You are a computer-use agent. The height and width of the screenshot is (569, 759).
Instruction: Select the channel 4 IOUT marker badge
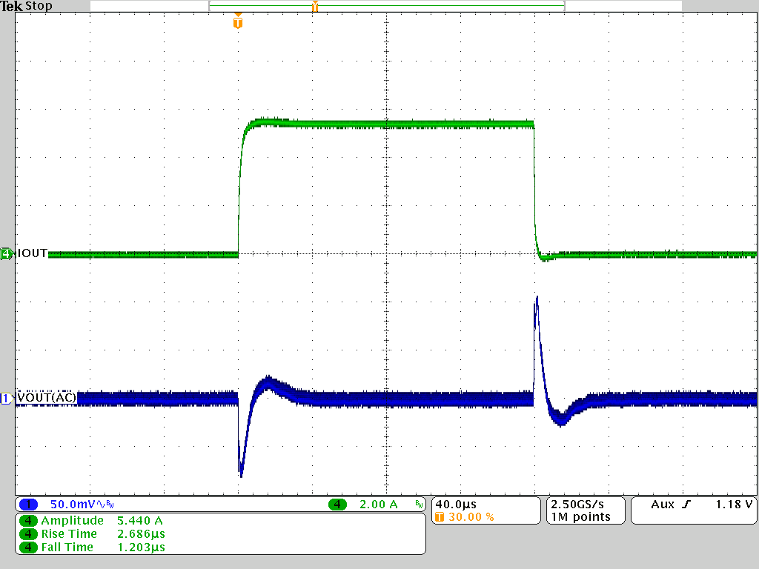pyautogui.click(x=5, y=253)
